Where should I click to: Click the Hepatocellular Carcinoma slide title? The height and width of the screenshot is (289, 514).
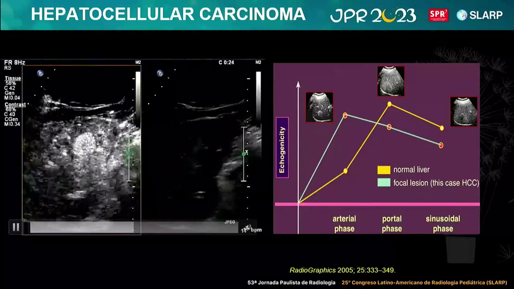[x=167, y=14]
